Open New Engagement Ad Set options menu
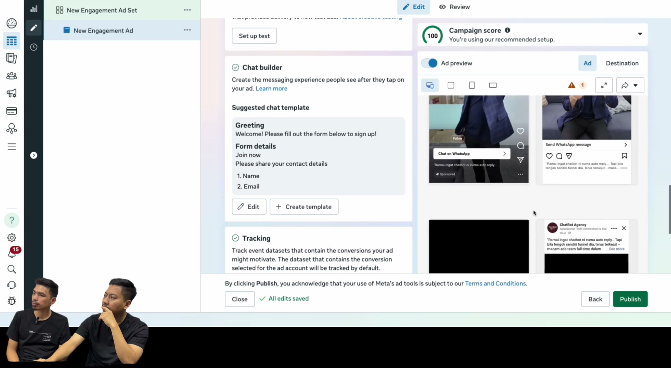This screenshot has height=368, width=671. pyautogui.click(x=187, y=10)
